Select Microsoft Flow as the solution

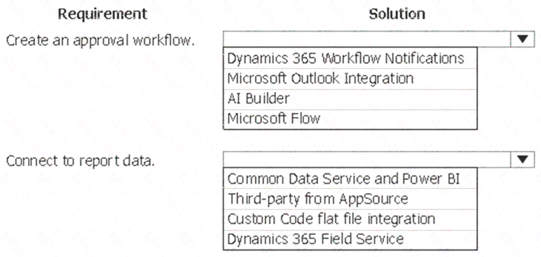[350, 119]
